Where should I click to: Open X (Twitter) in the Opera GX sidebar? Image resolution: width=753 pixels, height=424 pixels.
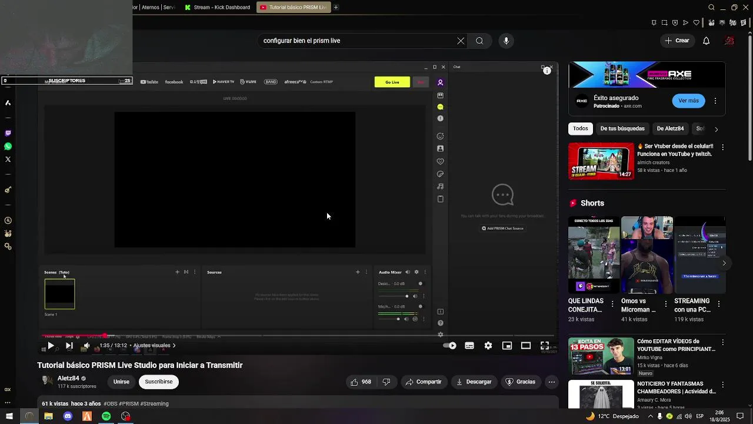tap(8, 159)
